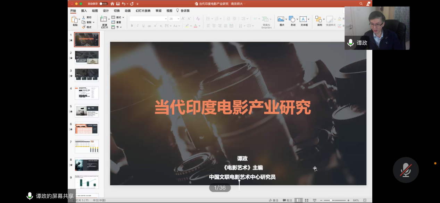Image resolution: width=440 pixels, height=203 pixels.
Task: Insert a text box via 文本框 icon
Action: [x=303, y=19]
